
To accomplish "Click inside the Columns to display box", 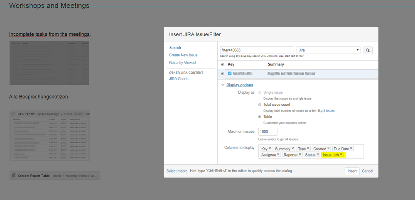I will (x=311, y=151).
